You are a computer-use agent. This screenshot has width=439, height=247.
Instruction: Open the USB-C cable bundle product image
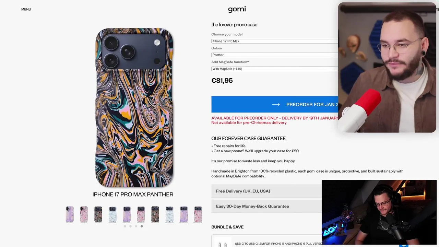click(x=223, y=244)
